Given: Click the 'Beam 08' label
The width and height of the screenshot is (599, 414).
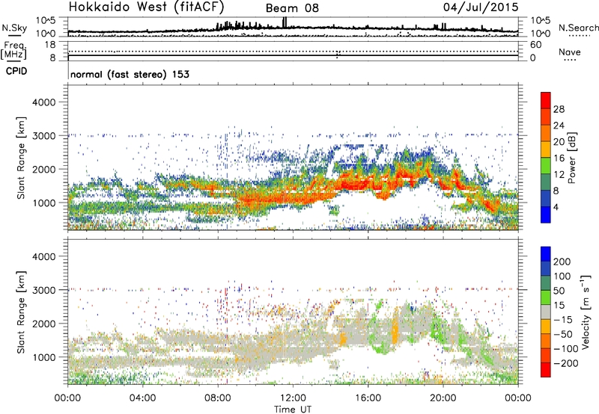Looking at the screenshot, I should pyautogui.click(x=292, y=8).
